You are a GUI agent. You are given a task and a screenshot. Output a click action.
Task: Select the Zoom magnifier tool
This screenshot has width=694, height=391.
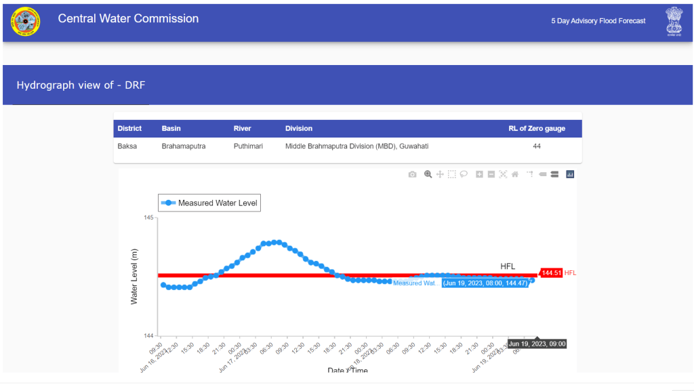click(x=428, y=174)
